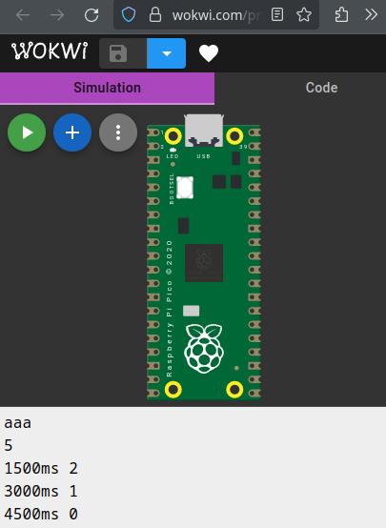Show more browser tools via double chevron

371,15
